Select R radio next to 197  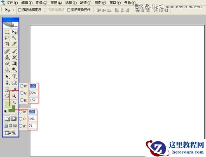click(x=22, y=86)
